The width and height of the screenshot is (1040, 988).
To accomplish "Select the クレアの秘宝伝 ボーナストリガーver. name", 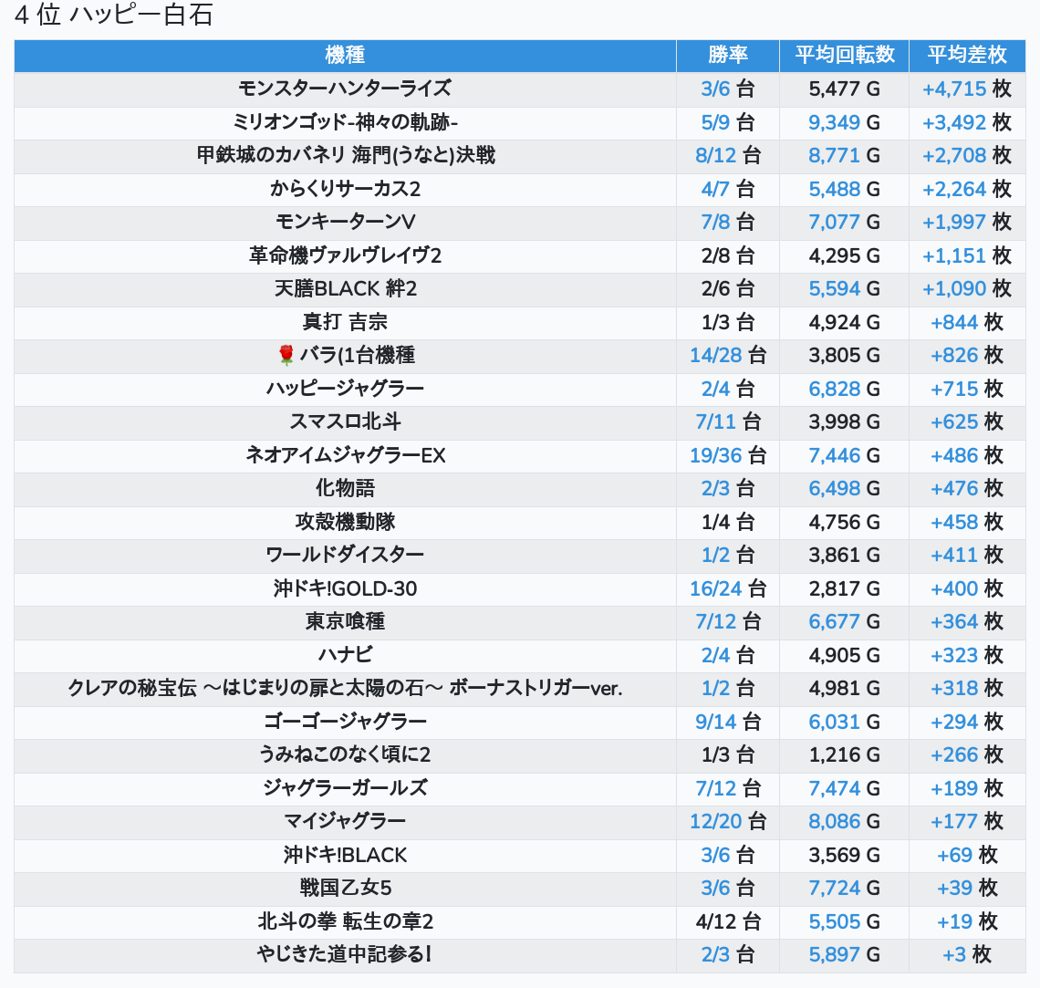I will click(x=345, y=688).
